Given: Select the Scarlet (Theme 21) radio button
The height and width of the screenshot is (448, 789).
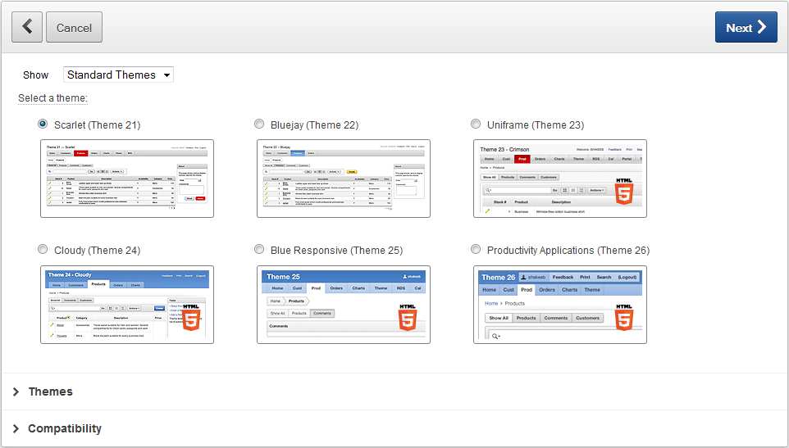Looking at the screenshot, I should tap(43, 124).
